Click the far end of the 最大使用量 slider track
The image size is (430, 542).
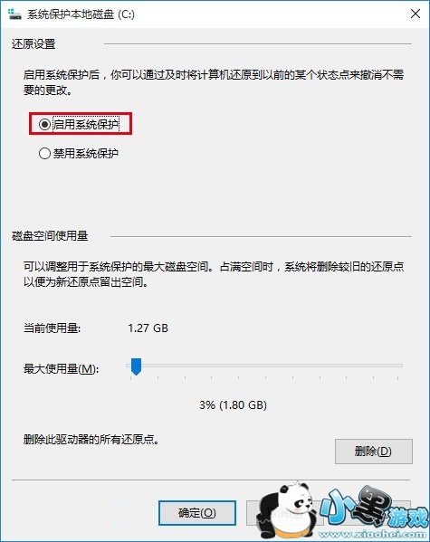coord(400,365)
